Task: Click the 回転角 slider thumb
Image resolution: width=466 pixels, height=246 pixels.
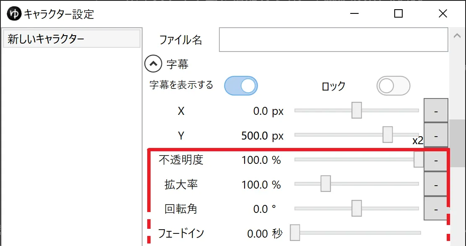Action: tap(357, 208)
